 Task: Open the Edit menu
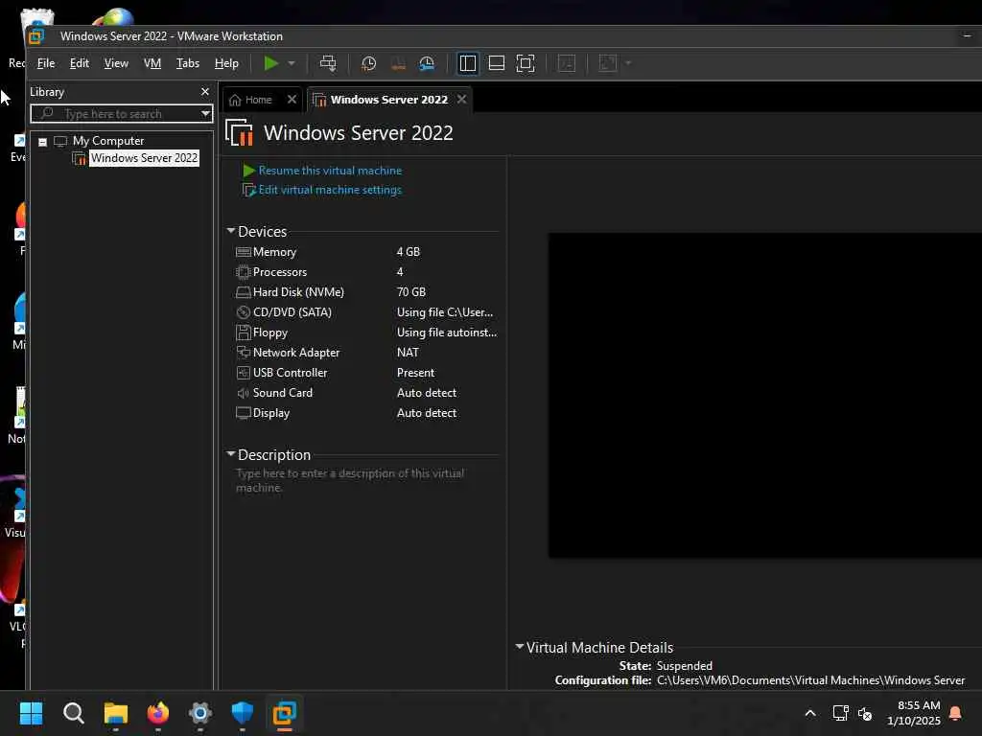click(79, 63)
